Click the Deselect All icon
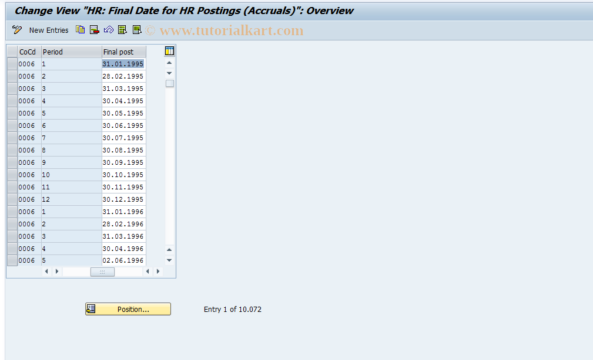The image size is (593, 360). (x=137, y=30)
